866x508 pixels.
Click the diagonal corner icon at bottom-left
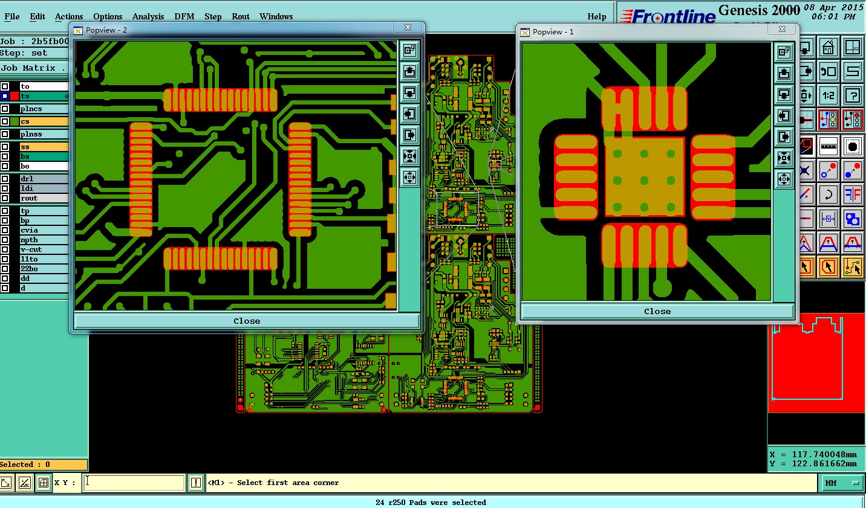[6, 483]
